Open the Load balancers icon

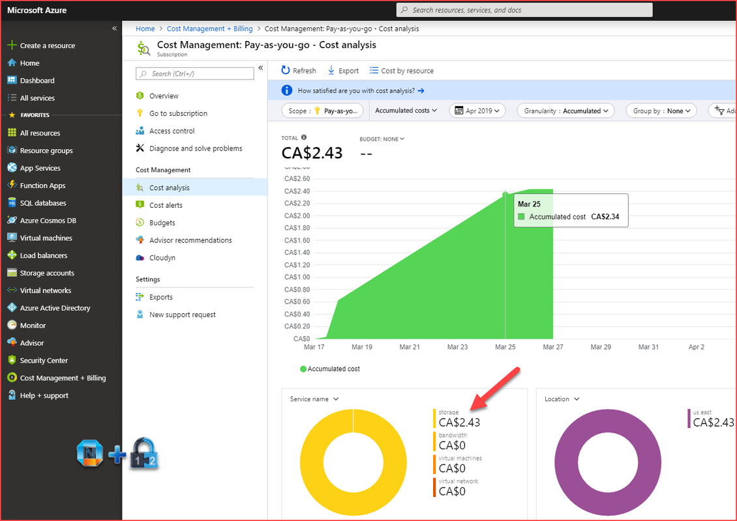tap(12, 255)
